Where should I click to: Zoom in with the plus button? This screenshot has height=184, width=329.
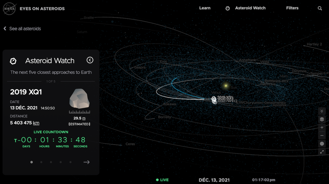(322, 128)
